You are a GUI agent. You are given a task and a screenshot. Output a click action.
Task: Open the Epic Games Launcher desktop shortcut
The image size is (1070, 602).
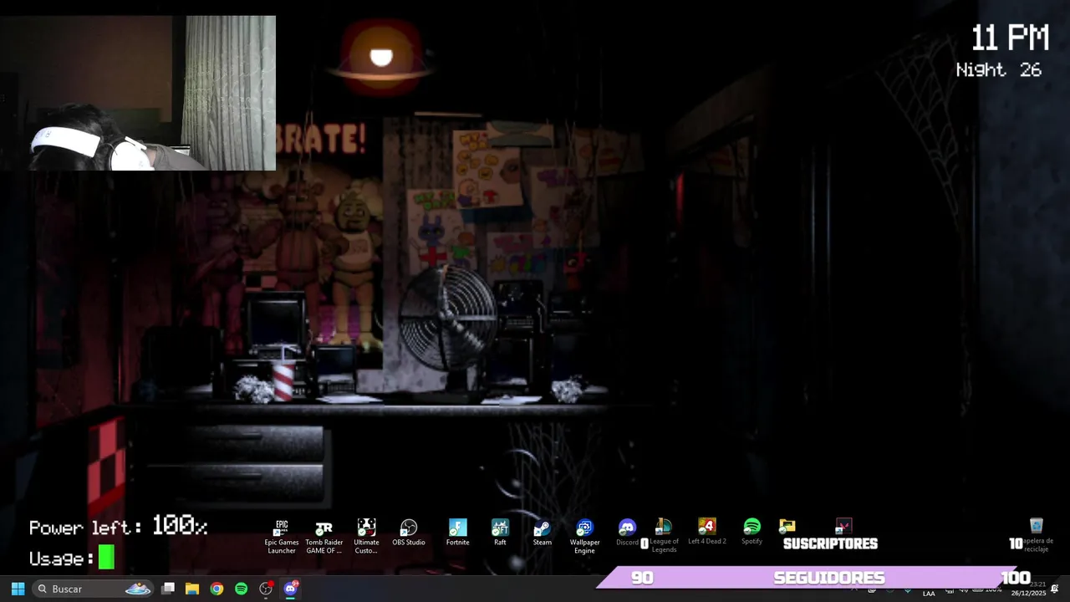coord(282,536)
